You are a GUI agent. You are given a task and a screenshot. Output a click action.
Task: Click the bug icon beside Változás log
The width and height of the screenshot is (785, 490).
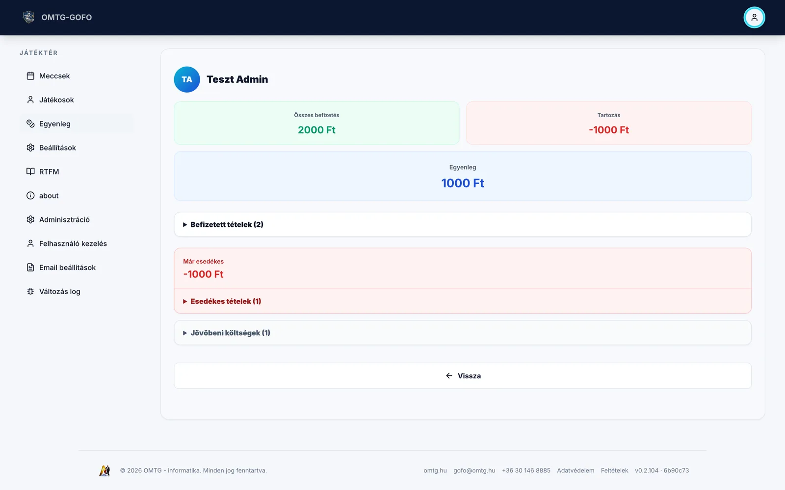point(30,292)
